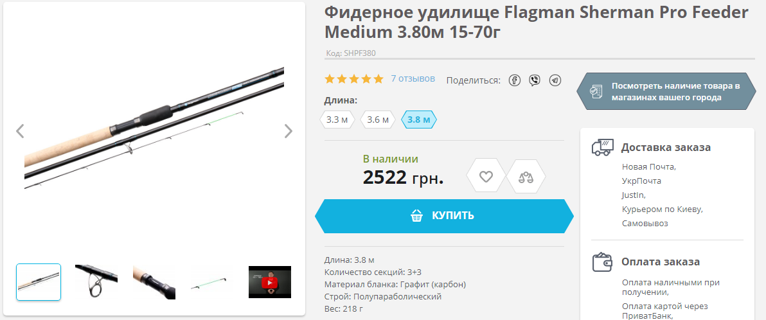The width and height of the screenshot is (766, 320).
Task: Click the wallet payment icon
Action: point(602,262)
